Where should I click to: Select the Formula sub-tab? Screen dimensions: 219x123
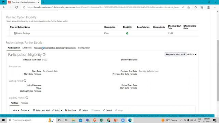(24, 103)
